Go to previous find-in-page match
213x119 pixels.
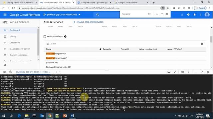pyautogui.click(x=157, y=14)
